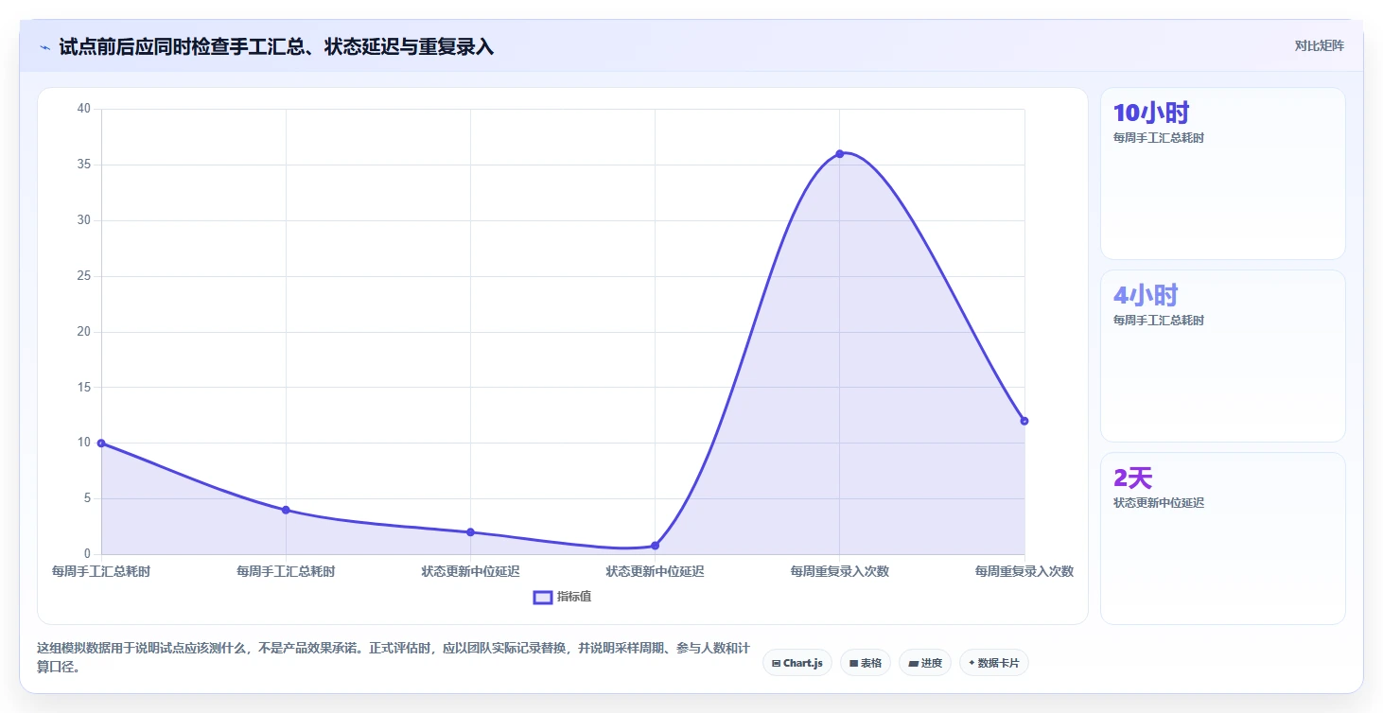Image resolution: width=1383 pixels, height=713 pixels.
Task: Click y-axis label 25
Action: coord(84,276)
